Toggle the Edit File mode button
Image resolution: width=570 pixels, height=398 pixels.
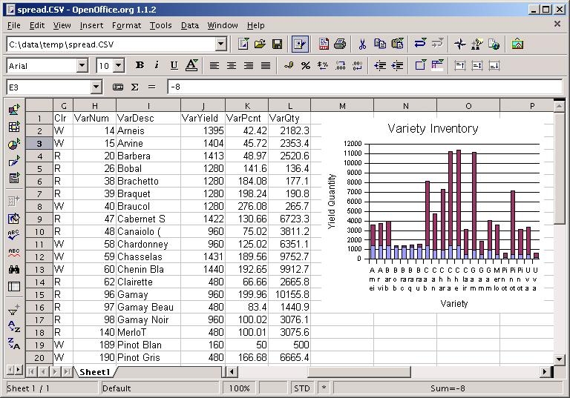300,44
